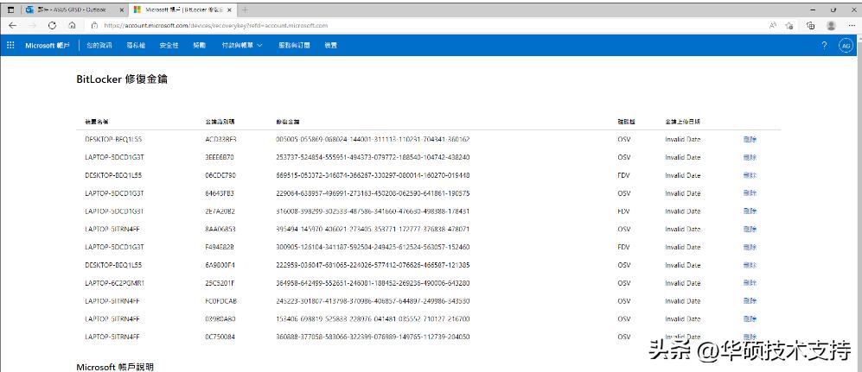Open the browser home page
Image resolution: width=862 pixels, height=372 pixels.
click(72, 25)
